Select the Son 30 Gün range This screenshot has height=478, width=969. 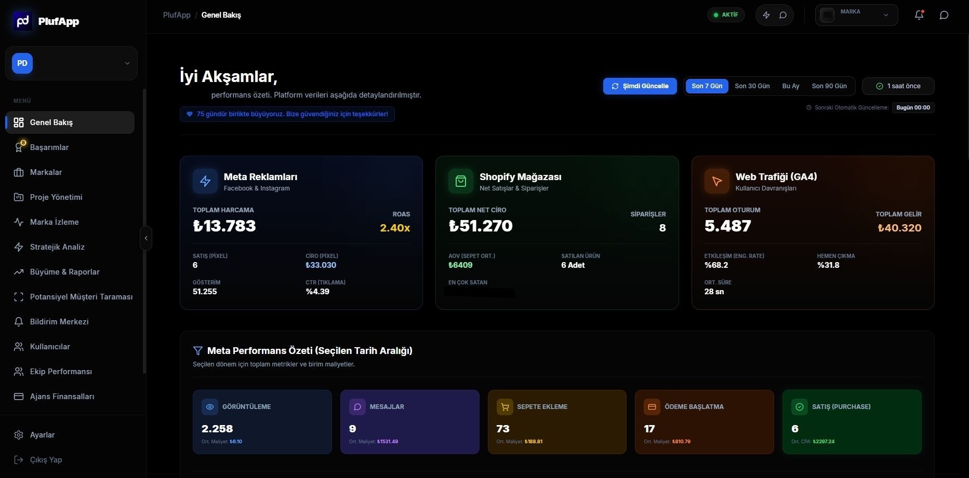coord(752,86)
